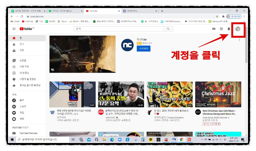Open the NAVER bookmark
Screen dimensions: 256x151
(x=50, y=21)
